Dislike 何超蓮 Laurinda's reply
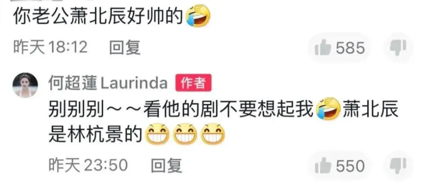Image resolution: width=421 pixels, height=184 pixels. point(398,165)
